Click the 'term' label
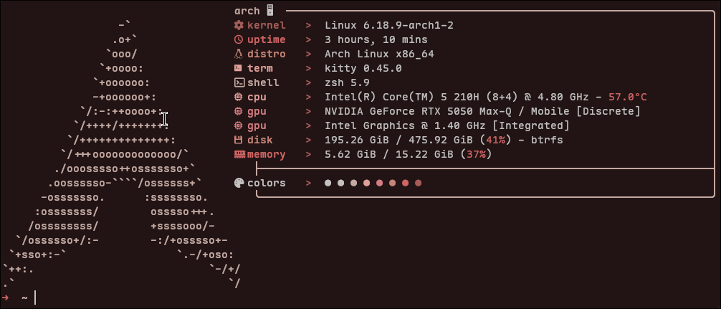Image resolution: width=721 pixels, height=309 pixels. pyautogui.click(x=259, y=68)
